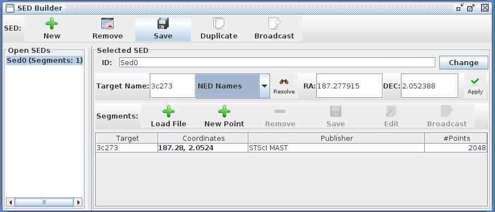Open the SED Builder window menu icon
The height and width of the screenshot is (212, 495).
click(10, 8)
